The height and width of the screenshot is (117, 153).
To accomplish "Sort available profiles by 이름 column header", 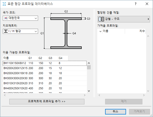I will click(15, 58).
